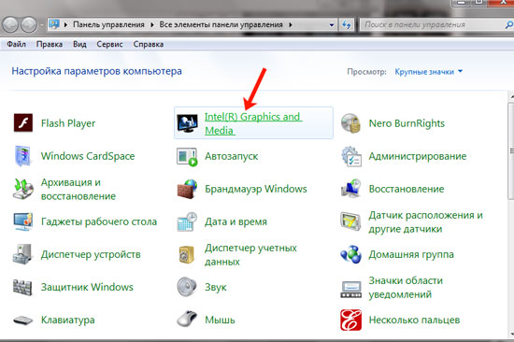The image size is (514, 342).
Task: Open the Звук link
Action: tap(216, 287)
